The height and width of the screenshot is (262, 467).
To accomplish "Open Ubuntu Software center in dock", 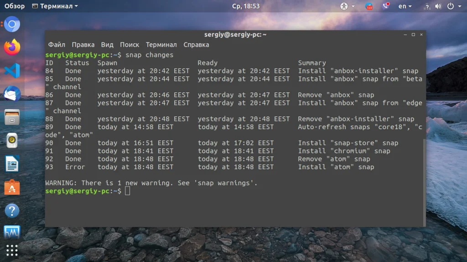I will tap(12, 187).
